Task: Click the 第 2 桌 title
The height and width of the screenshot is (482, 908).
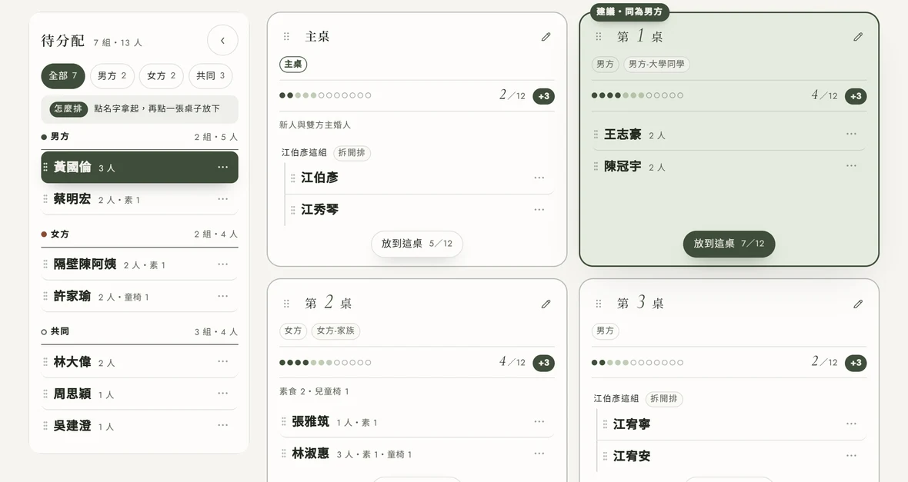Action: pyautogui.click(x=329, y=303)
